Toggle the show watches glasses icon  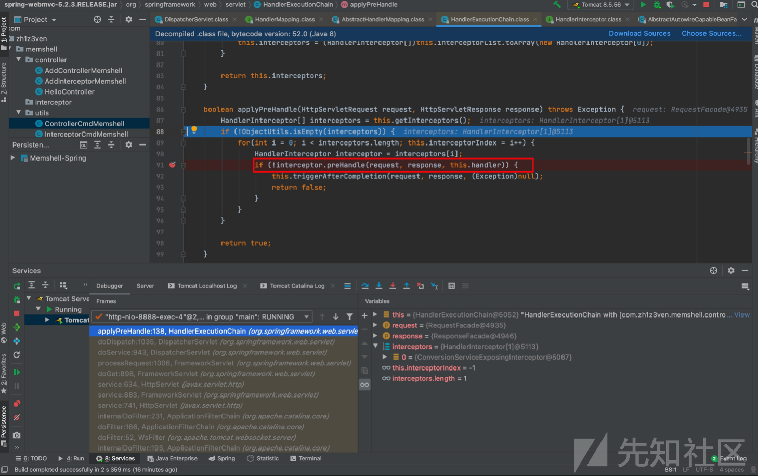pos(364,385)
